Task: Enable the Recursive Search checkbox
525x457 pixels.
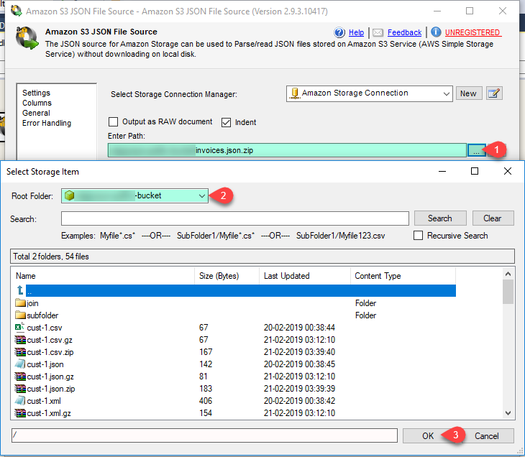Action: tap(418, 236)
